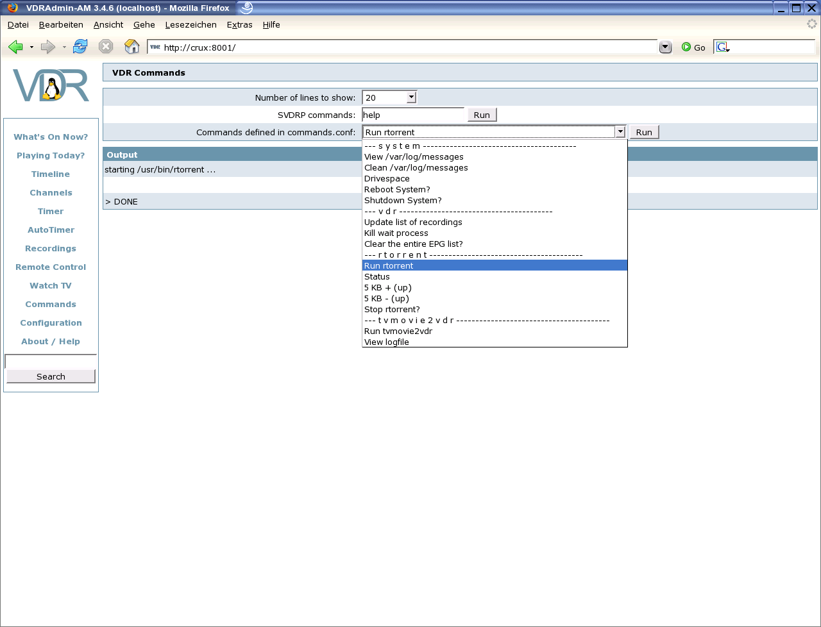Image resolution: width=821 pixels, height=627 pixels.
Task: Go to the Home page icon
Action: click(131, 47)
